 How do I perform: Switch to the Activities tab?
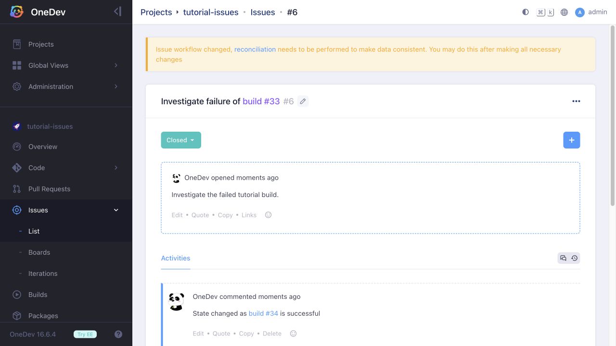pos(176,258)
